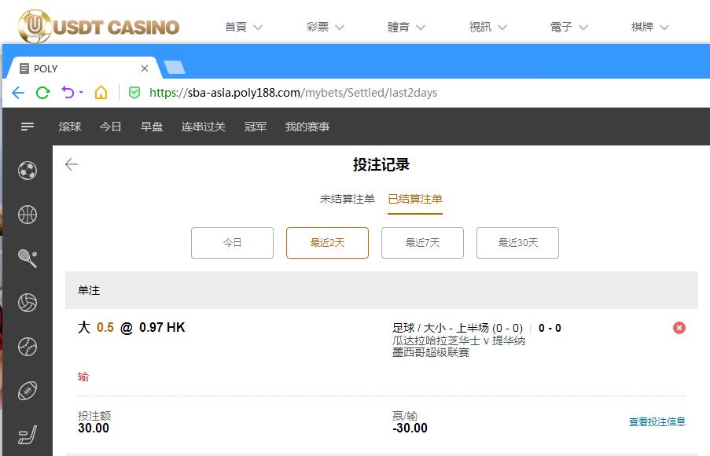Switch to 未结算注单 tab
The image size is (710, 456).
(348, 199)
